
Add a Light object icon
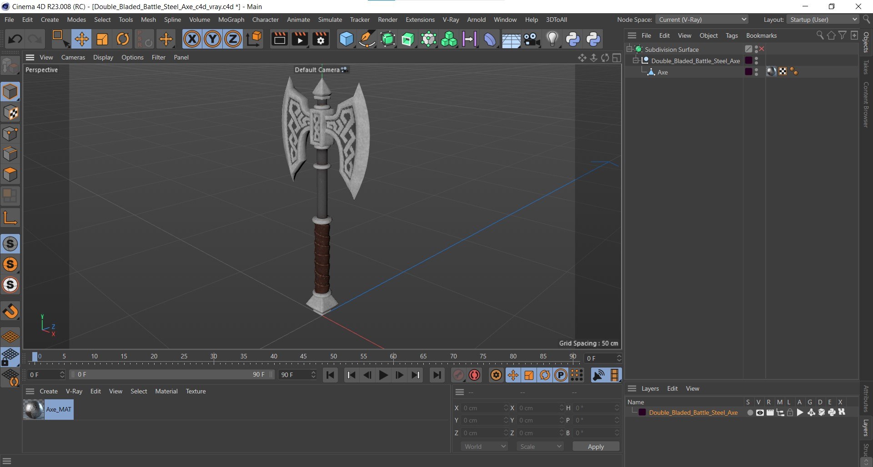(552, 39)
